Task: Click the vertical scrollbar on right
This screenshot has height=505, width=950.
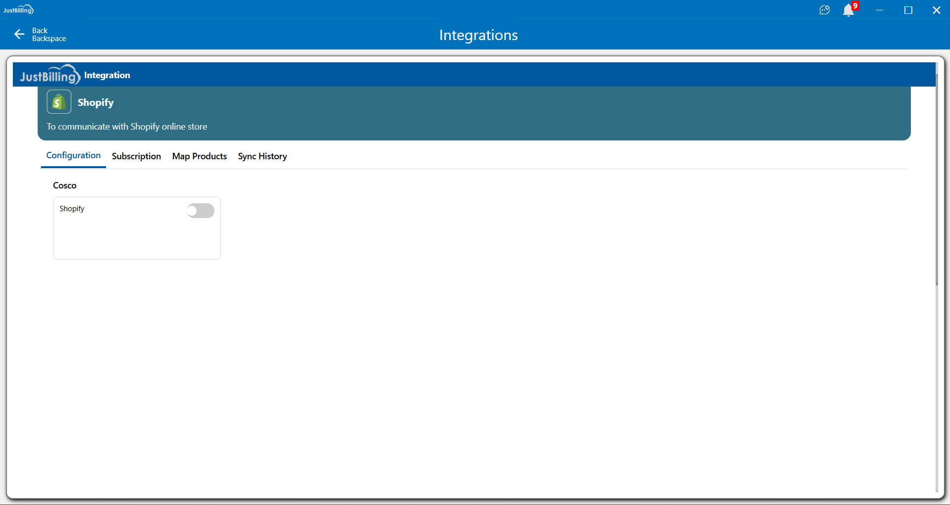Action: tap(937, 178)
